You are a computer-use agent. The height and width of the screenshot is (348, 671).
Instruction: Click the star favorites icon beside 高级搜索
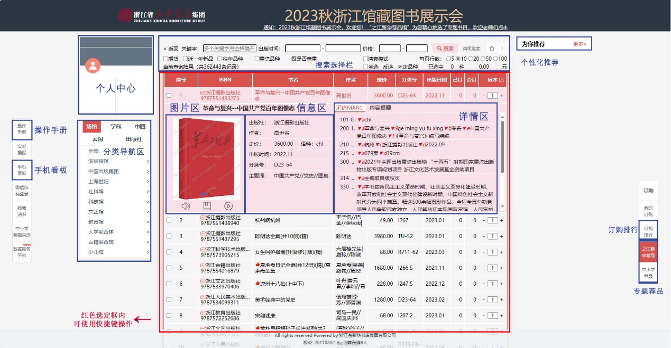(x=492, y=48)
